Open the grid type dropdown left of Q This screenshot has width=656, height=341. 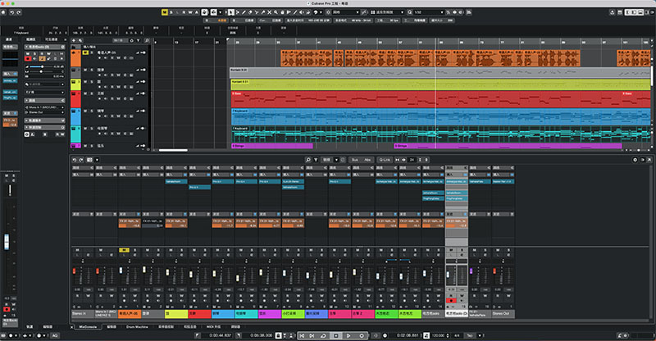[x=388, y=12]
